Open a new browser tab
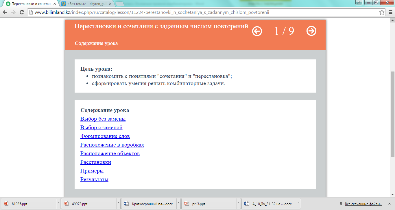The width and height of the screenshot is (395, 210). [x=119, y=4]
